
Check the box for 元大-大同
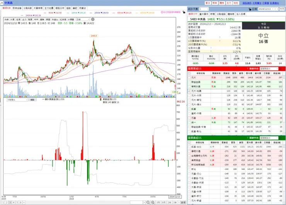tap(189, 95)
